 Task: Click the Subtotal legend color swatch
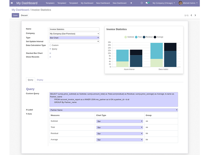[125, 37]
